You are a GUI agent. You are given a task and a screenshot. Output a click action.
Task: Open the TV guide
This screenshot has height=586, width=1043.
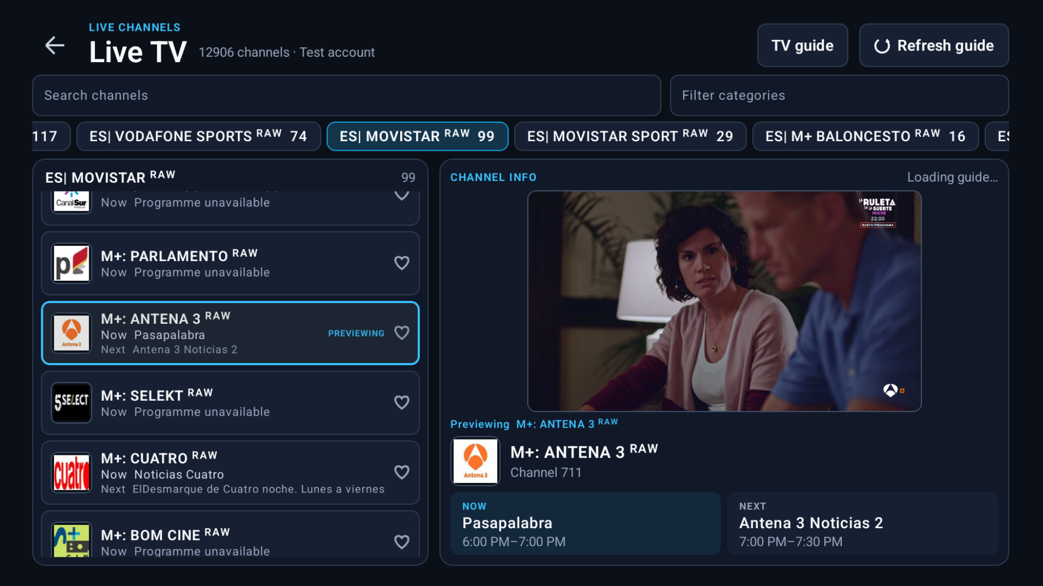tap(802, 46)
